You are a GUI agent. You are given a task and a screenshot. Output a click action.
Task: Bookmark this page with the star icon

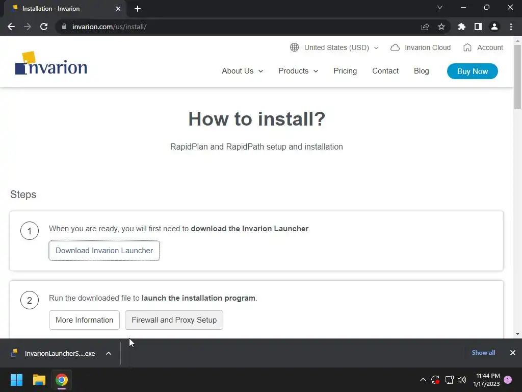click(441, 27)
